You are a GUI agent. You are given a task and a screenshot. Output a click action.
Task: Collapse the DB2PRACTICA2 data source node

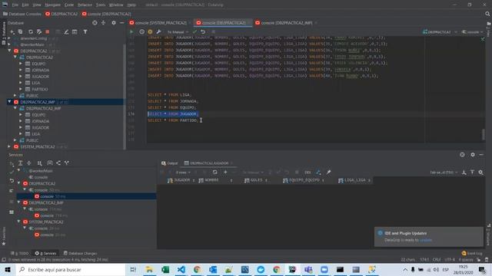(9, 51)
